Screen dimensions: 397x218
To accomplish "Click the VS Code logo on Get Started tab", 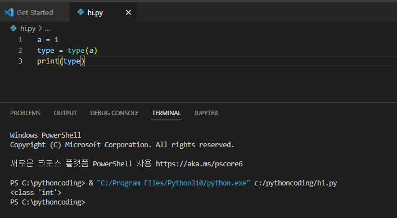I will click(9, 12).
